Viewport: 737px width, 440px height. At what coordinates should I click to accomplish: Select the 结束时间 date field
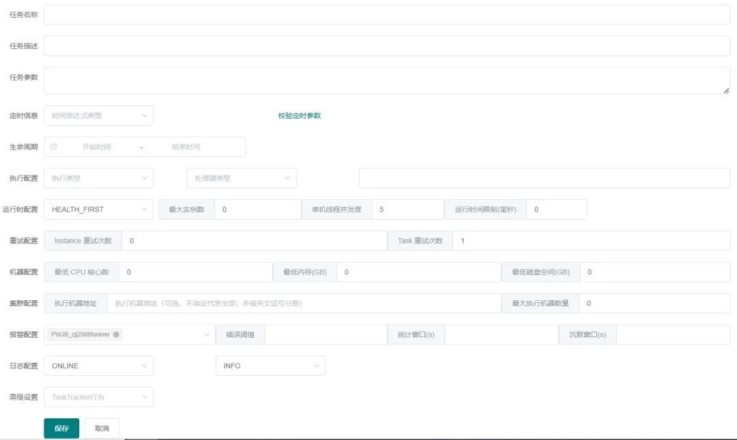click(186, 147)
